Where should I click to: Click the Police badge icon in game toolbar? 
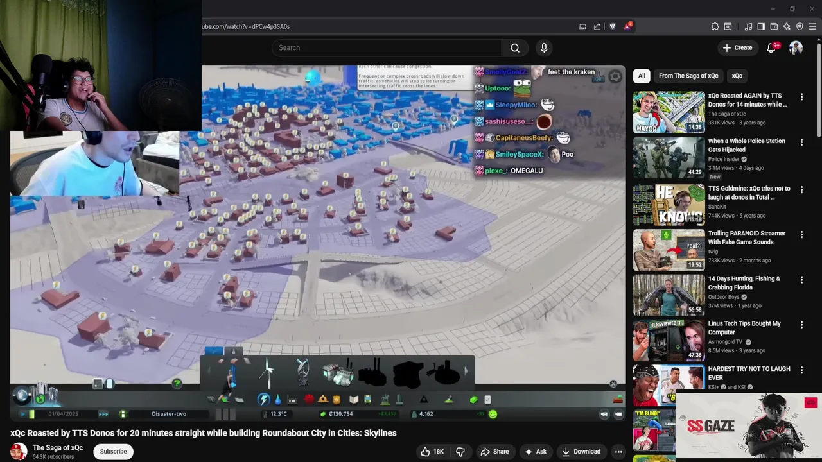tap(337, 400)
